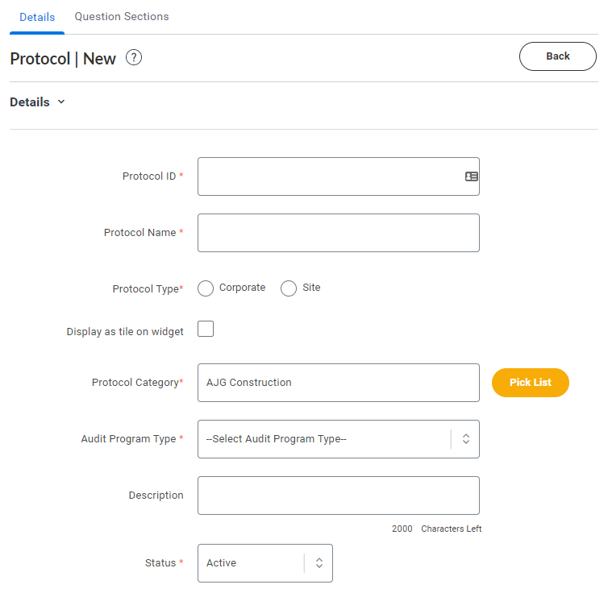The image size is (608, 593).
Task: Switch to the Question Sections tab
Action: 122,17
